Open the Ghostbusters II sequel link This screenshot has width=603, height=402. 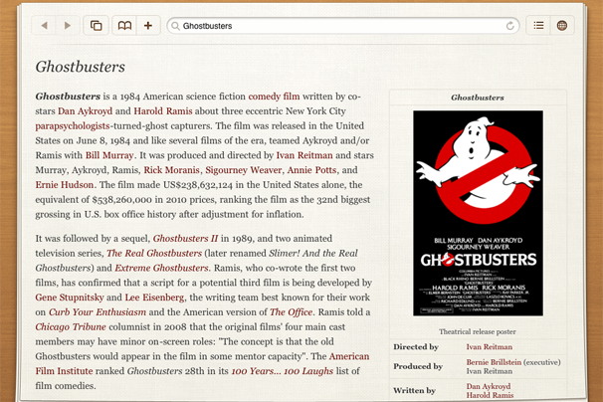click(x=185, y=239)
